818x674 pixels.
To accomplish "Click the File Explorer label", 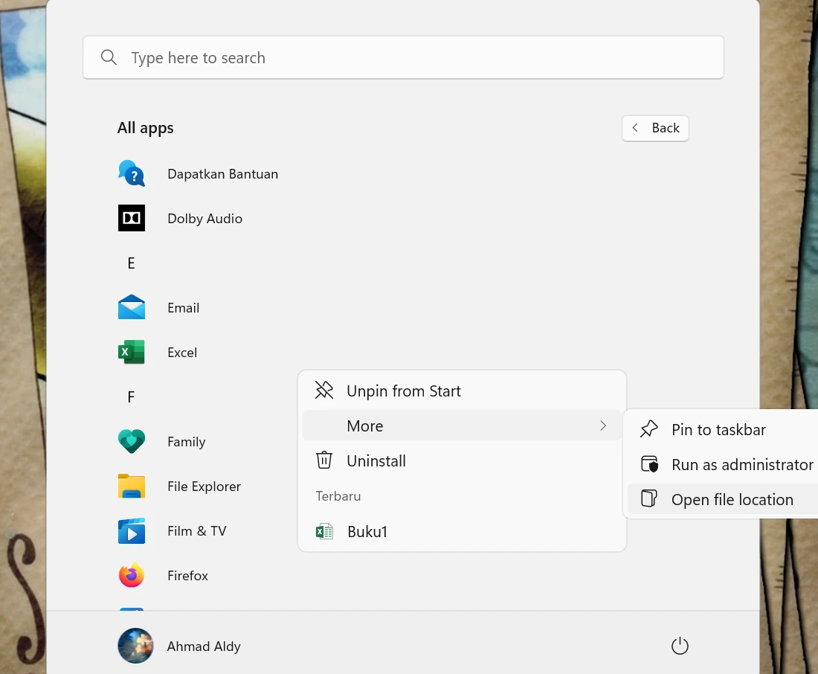I will pyautogui.click(x=204, y=486).
